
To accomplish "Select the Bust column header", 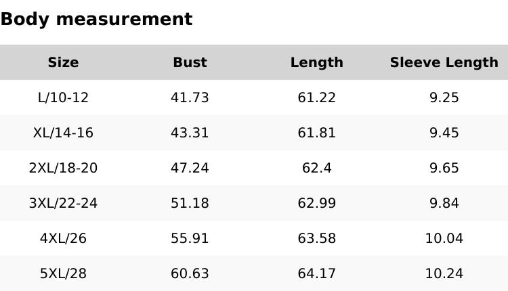I will click(x=190, y=62).
